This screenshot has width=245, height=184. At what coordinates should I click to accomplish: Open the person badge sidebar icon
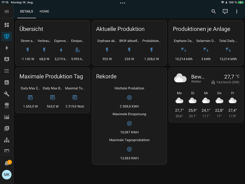(x=7, y=59)
